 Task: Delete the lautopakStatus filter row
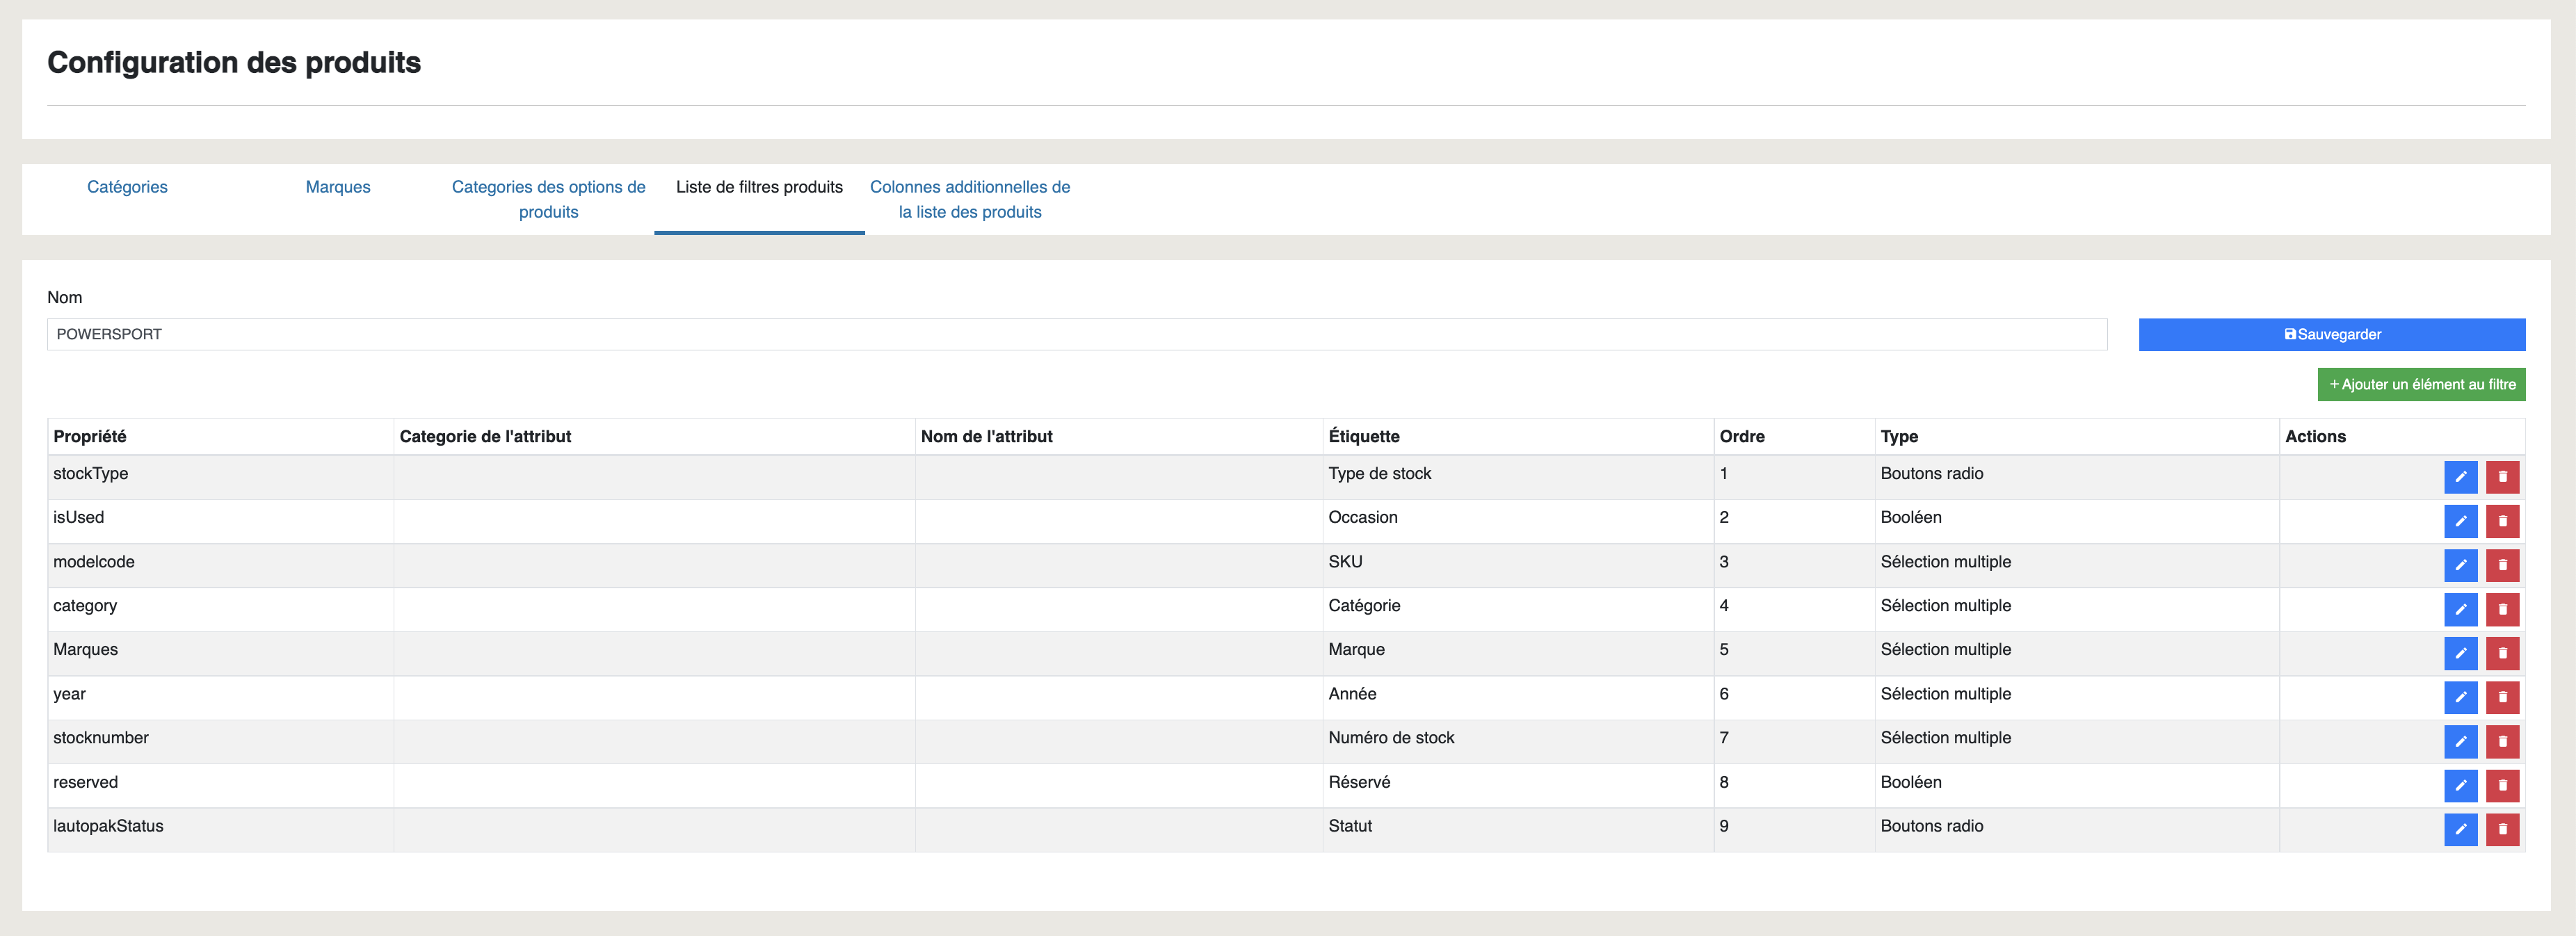pyautogui.click(x=2502, y=829)
